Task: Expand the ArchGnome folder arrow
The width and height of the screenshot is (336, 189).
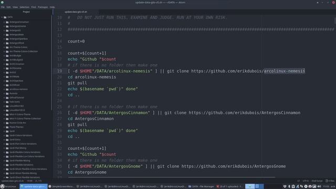Action: click(4, 68)
